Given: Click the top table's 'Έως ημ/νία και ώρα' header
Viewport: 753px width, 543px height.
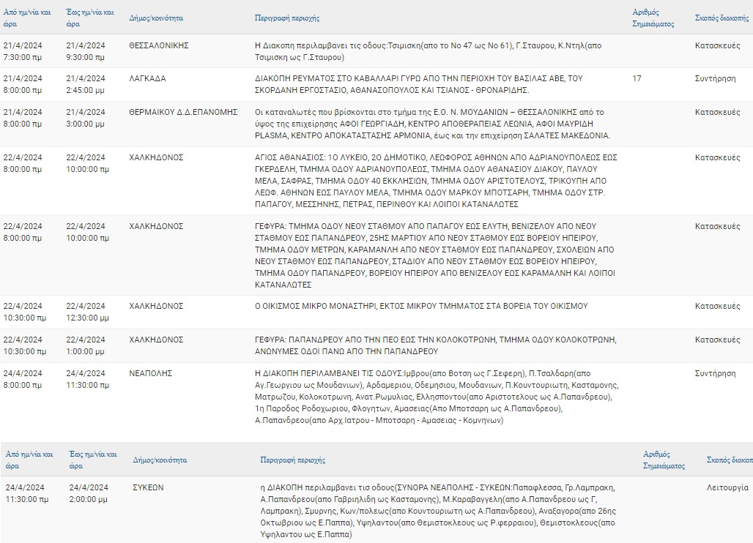Looking at the screenshot, I should pos(89,18).
